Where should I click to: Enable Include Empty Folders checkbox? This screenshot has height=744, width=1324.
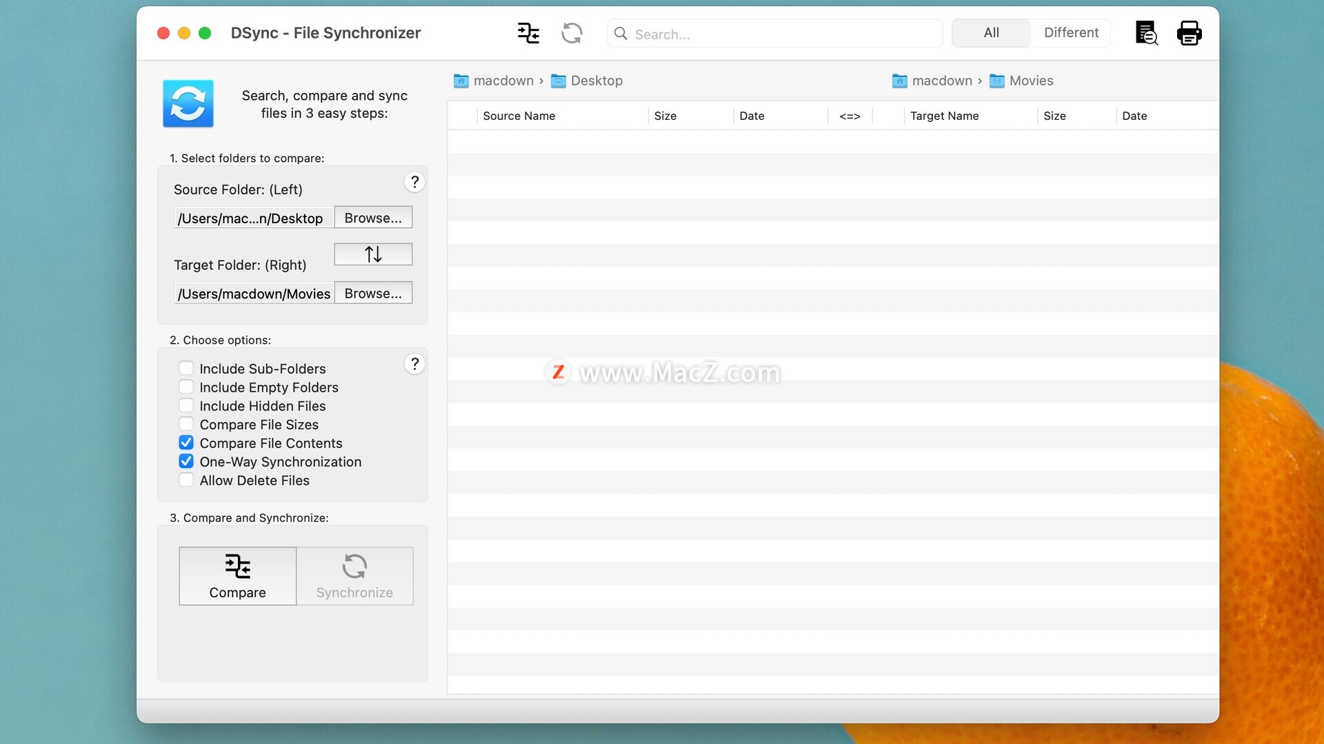186,387
